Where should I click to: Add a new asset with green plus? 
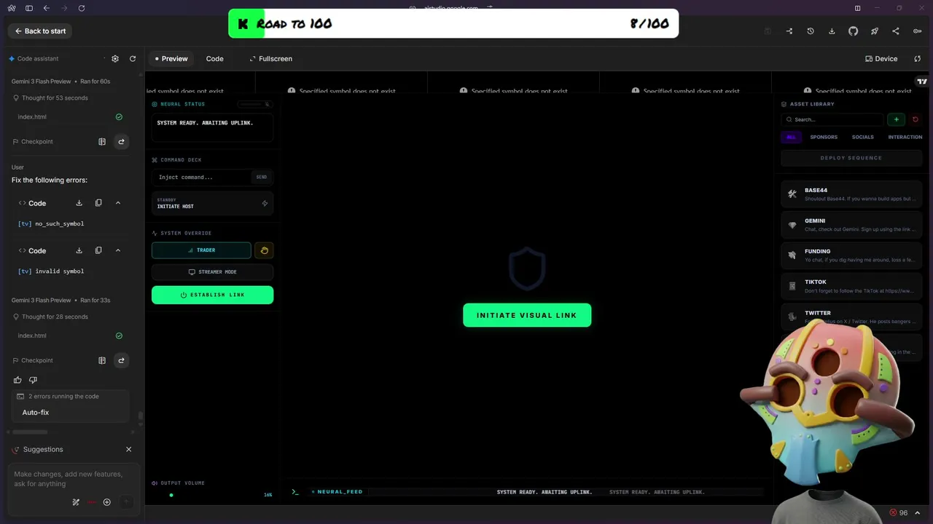click(x=896, y=119)
